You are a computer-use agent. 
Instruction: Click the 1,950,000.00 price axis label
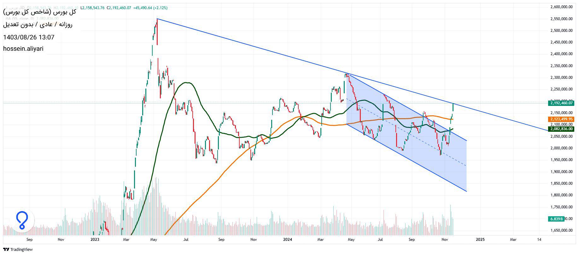(x=561, y=160)
